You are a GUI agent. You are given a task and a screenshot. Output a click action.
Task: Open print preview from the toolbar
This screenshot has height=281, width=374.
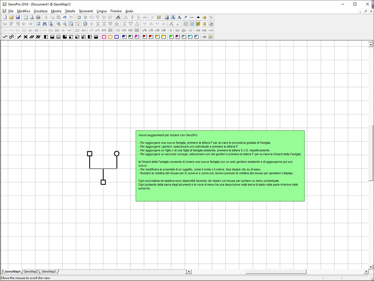coord(32,18)
